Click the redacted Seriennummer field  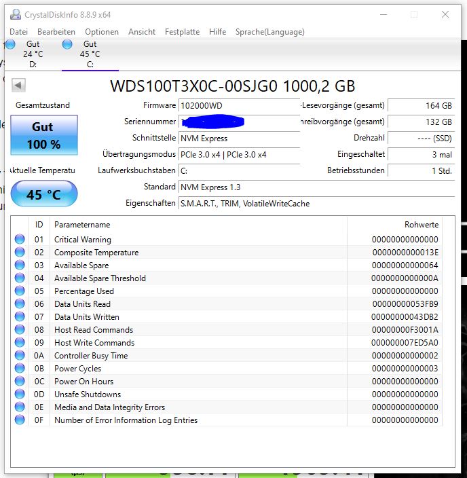[240, 122]
